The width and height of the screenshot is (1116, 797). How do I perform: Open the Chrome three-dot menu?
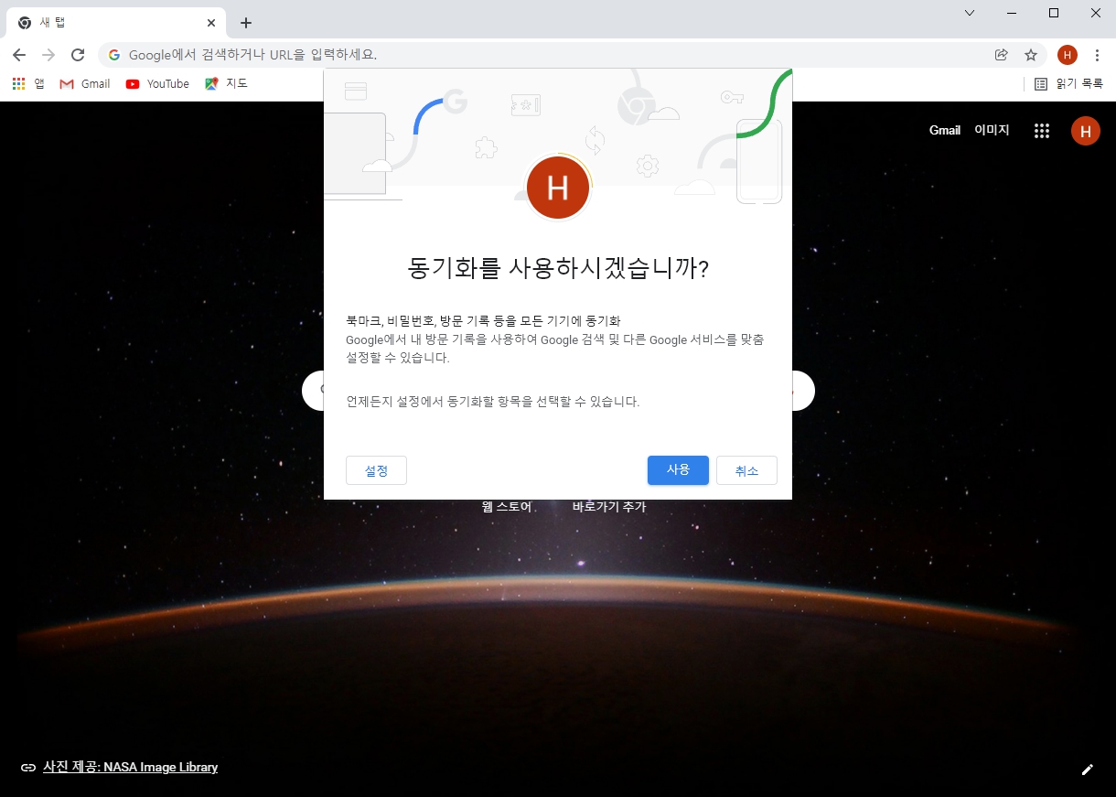(1097, 55)
